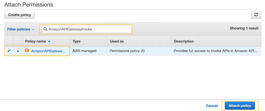Expand the AmazonAPIGateway policy row details
The width and height of the screenshot is (265, 111).
(x=18, y=51)
